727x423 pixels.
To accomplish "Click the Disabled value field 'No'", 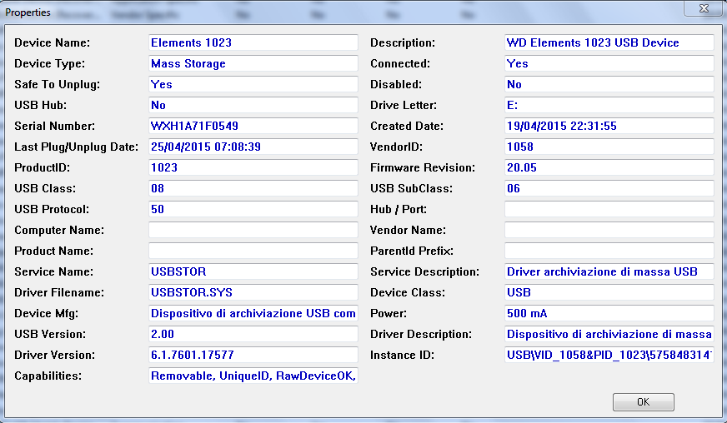I will 609,84.
